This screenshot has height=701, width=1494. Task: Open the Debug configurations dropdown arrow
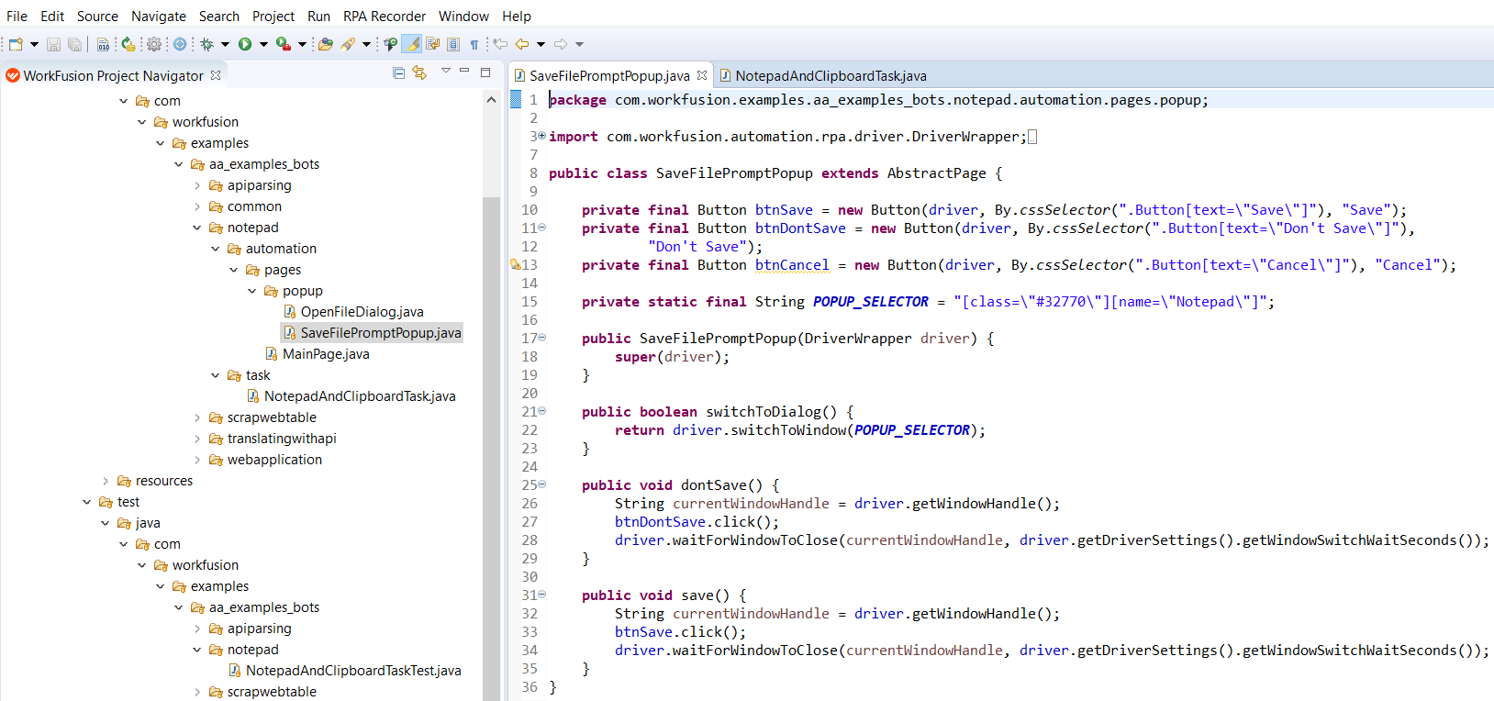point(225,44)
